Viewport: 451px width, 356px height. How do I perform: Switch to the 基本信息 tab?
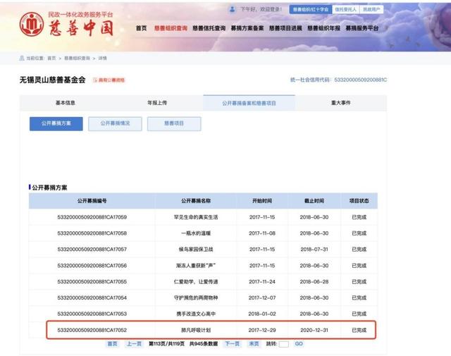pos(66,103)
